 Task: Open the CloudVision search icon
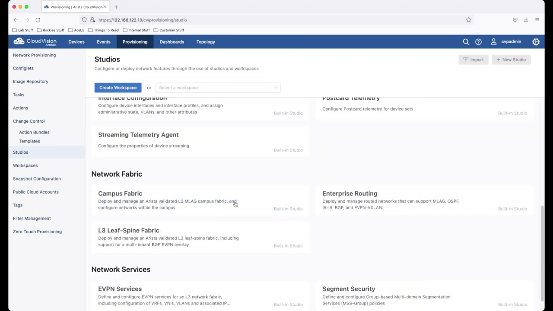pyautogui.click(x=466, y=42)
